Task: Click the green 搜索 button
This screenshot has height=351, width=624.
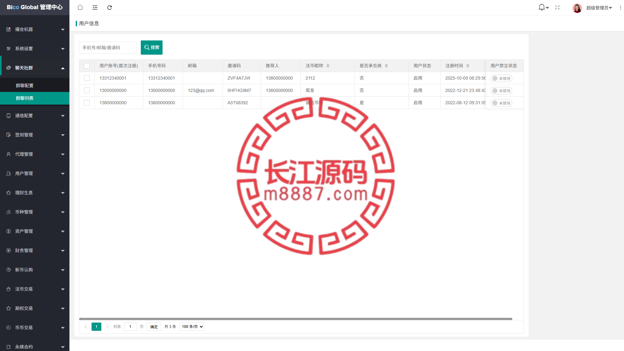Action: point(152,47)
